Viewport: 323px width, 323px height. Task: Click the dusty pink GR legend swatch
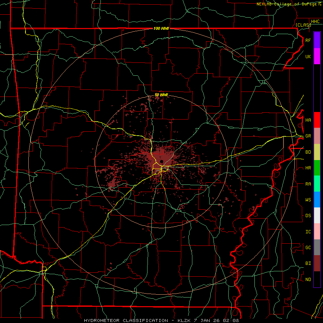pyautogui.click(x=317, y=136)
